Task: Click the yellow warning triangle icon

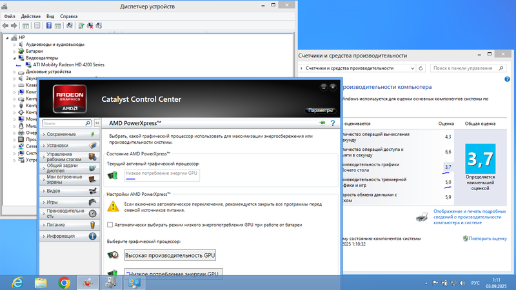Action: (x=113, y=206)
